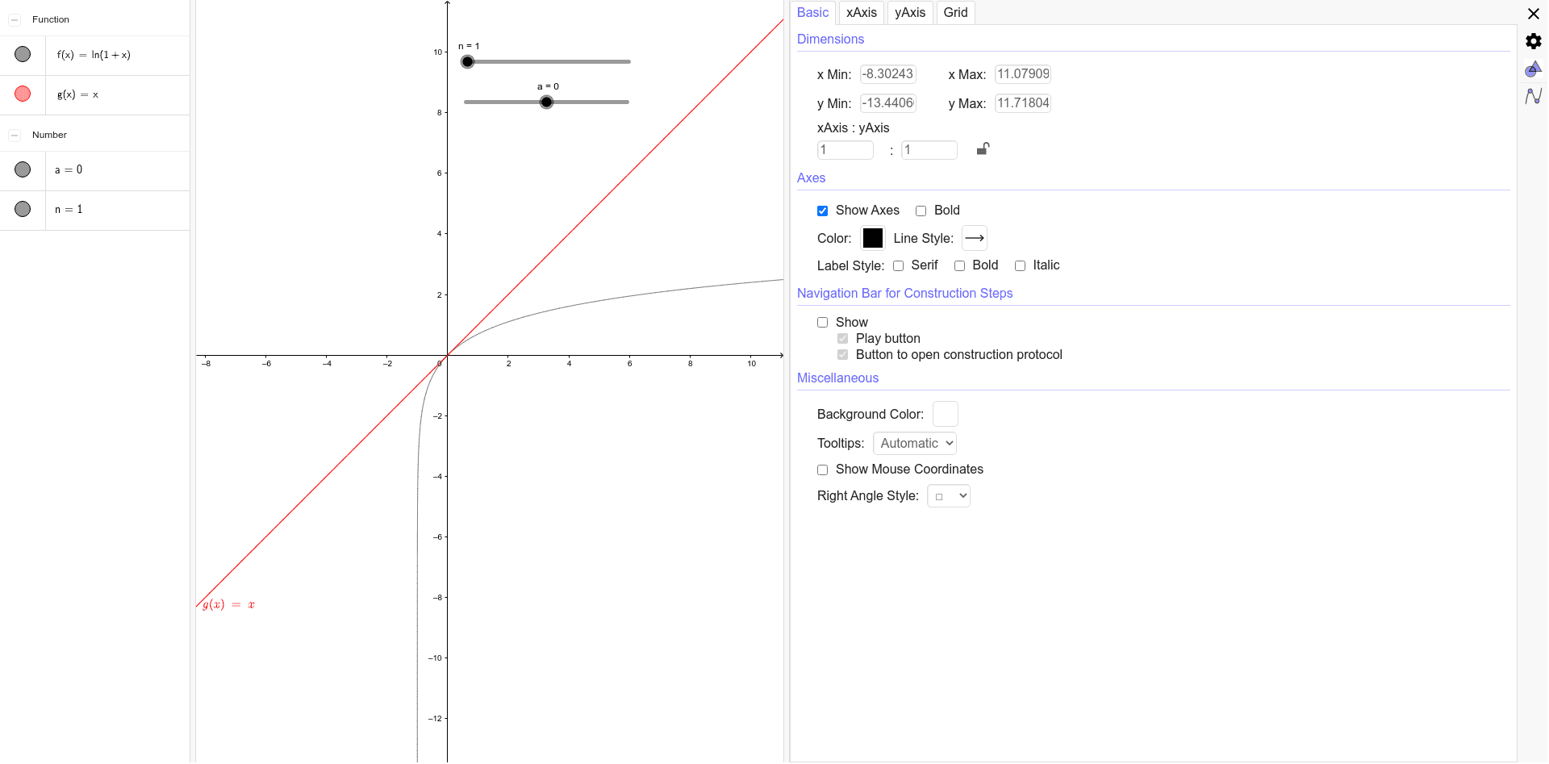Click the x Min input field
Viewport: 1549px width, 764px height.
coord(887,74)
